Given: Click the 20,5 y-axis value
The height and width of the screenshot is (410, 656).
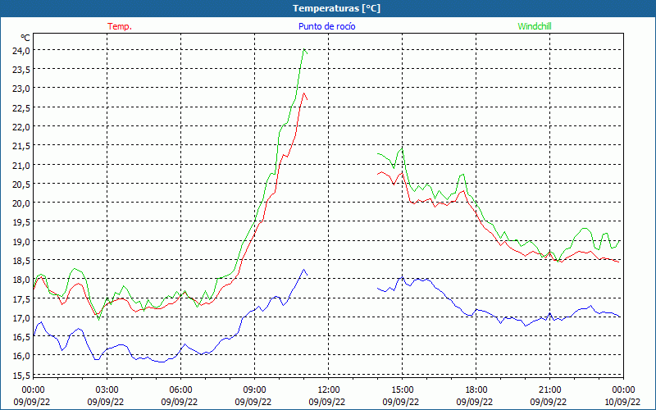Looking at the screenshot, I should (x=21, y=184).
